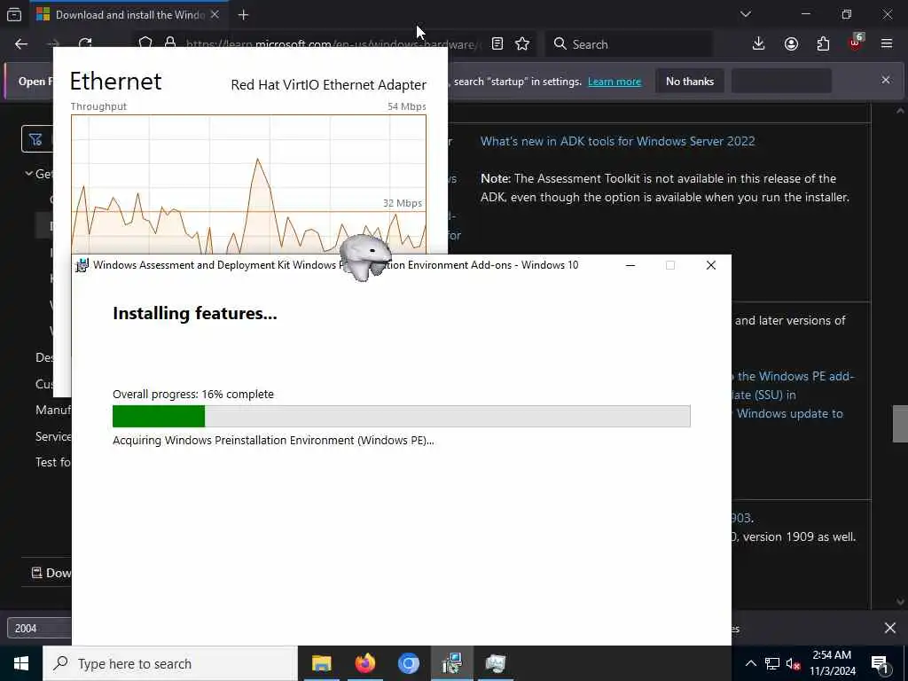
Task: Click the uBlock Origin extension icon
Action: coord(856,43)
